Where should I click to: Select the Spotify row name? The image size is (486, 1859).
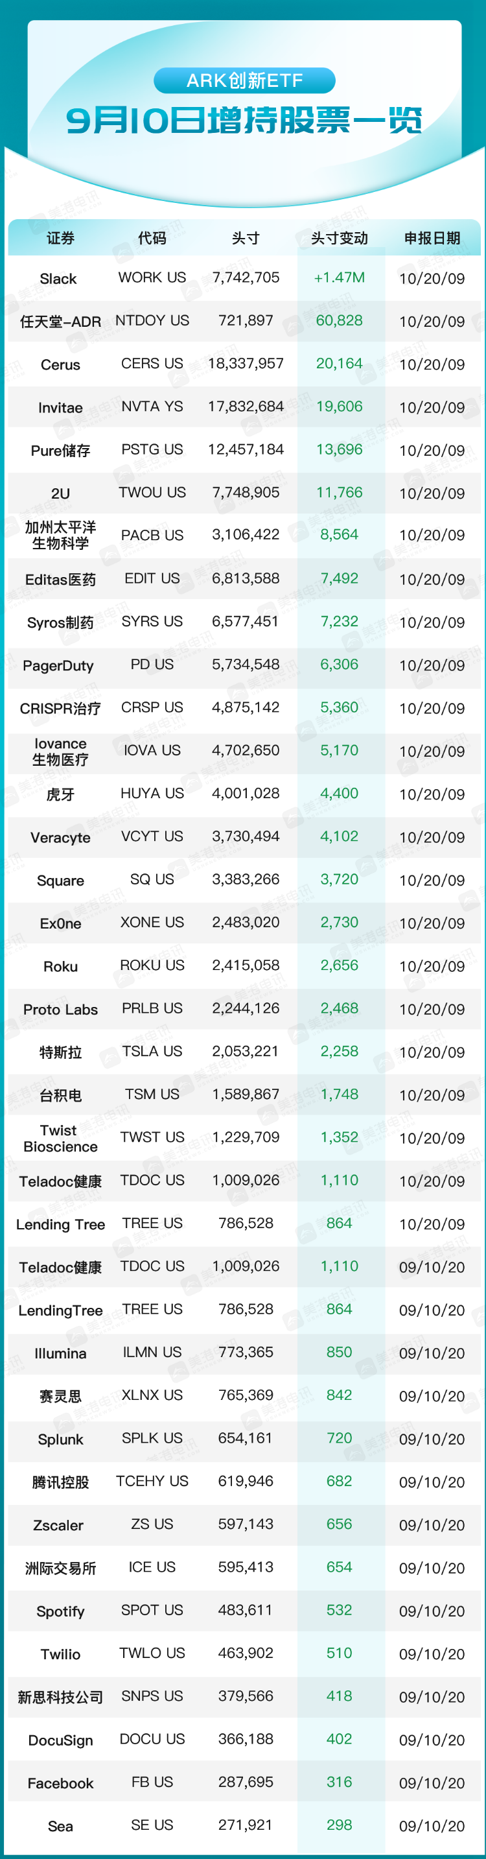[60, 1611]
